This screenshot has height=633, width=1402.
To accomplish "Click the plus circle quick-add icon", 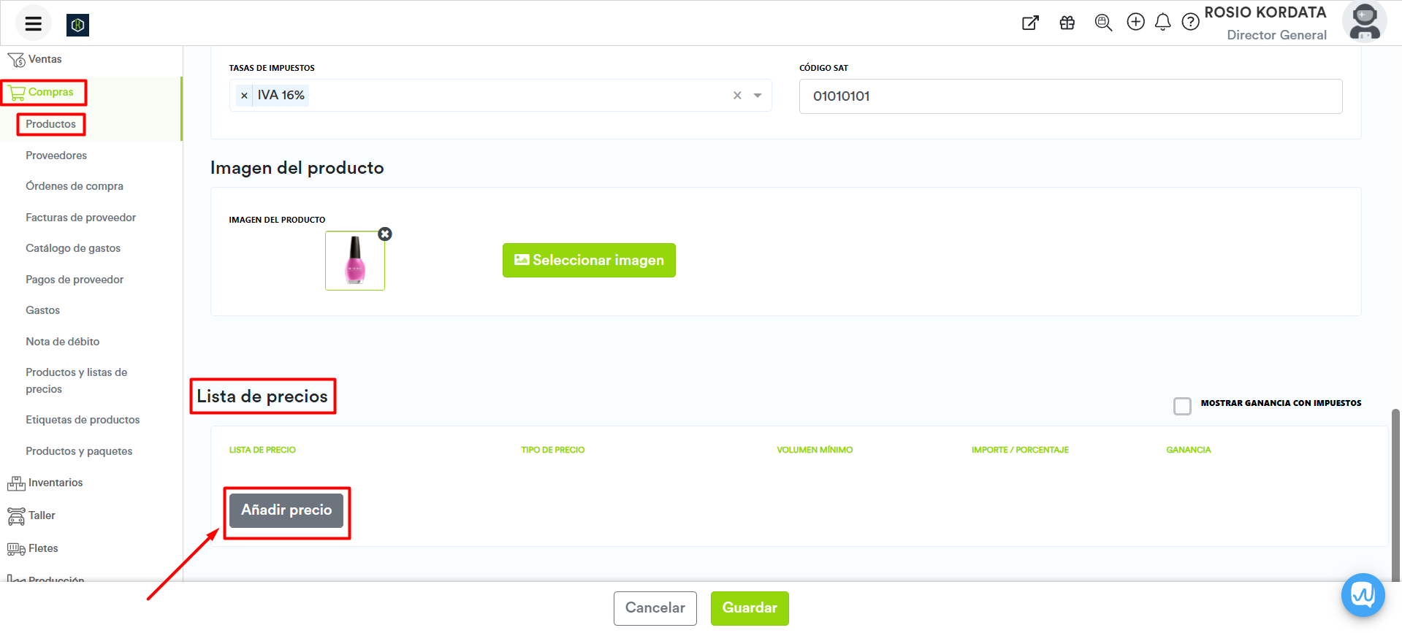I will (x=1135, y=22).
